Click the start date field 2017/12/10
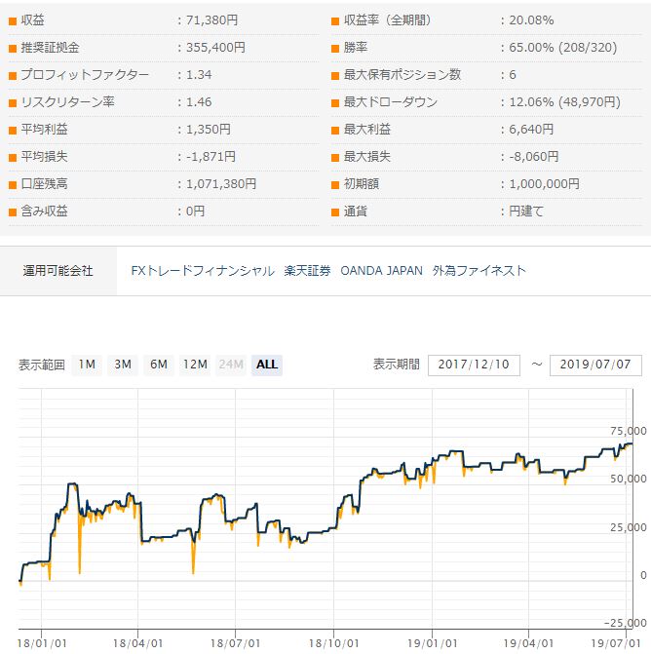The height and width of the screenshot is (654, 651). (474, 365)
